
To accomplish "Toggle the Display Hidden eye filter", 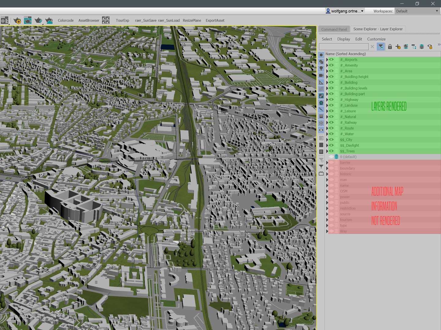I will [321, 130].
